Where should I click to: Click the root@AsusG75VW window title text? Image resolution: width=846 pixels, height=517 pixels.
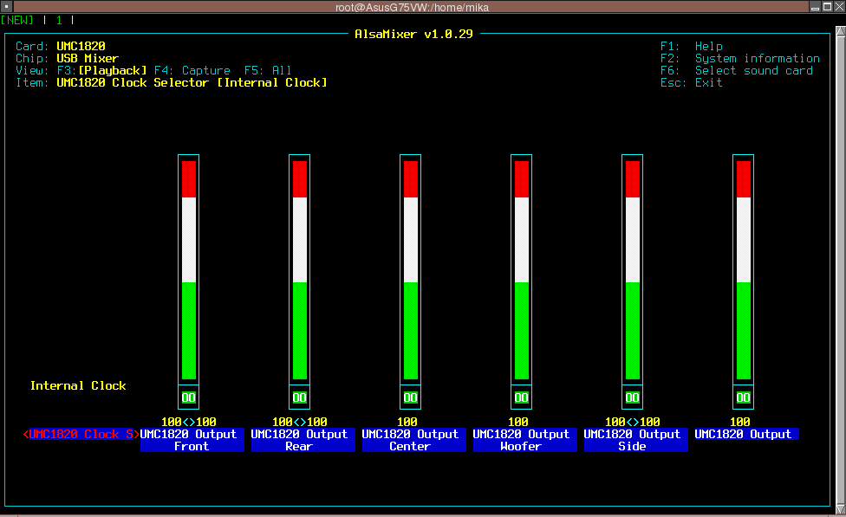(x=413, y=7)
